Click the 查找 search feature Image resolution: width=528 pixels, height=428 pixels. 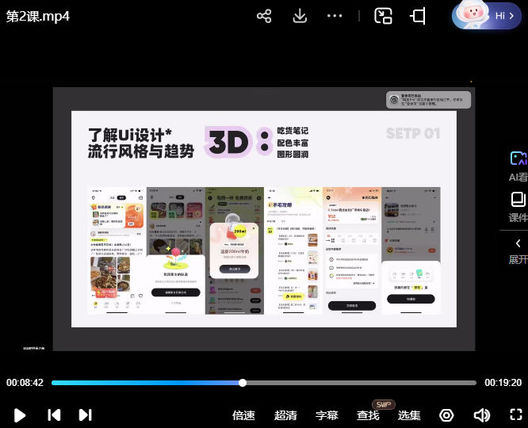[x=368, y=415]
